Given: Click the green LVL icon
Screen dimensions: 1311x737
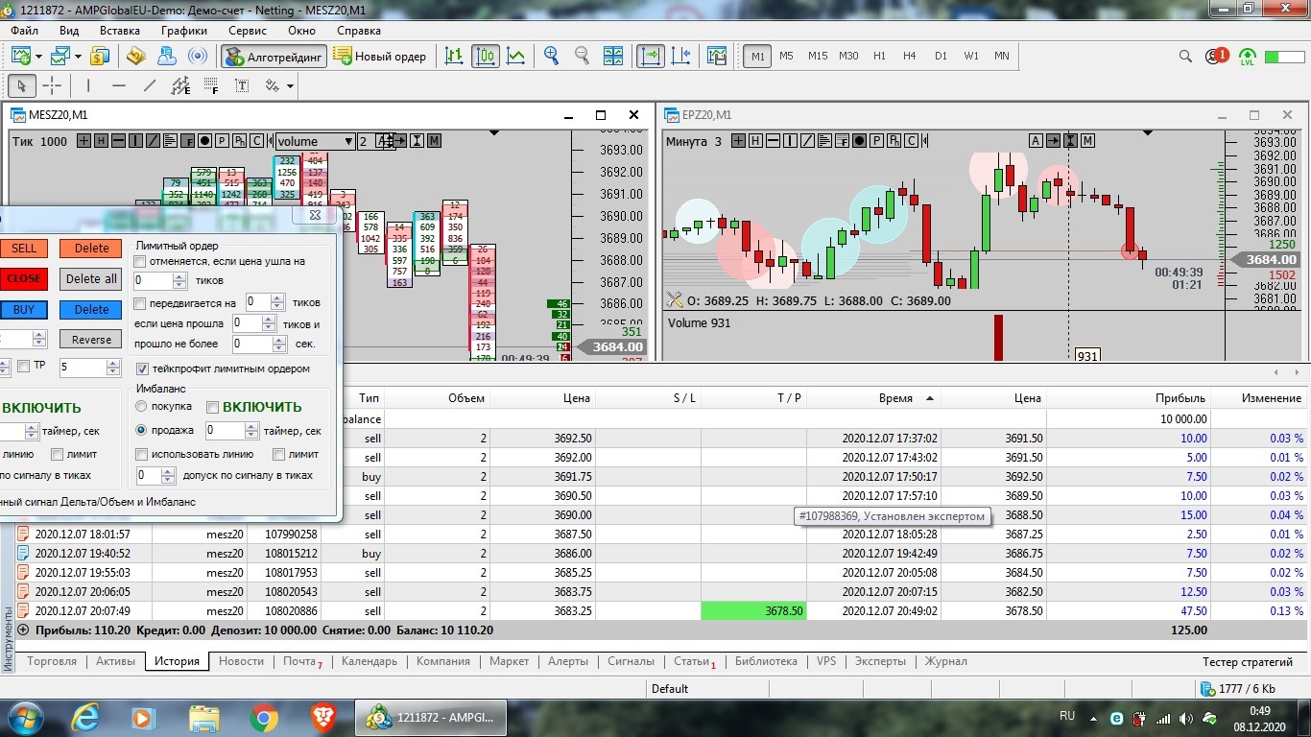Looking at the screenshot, I should (x=1247, y=57).
